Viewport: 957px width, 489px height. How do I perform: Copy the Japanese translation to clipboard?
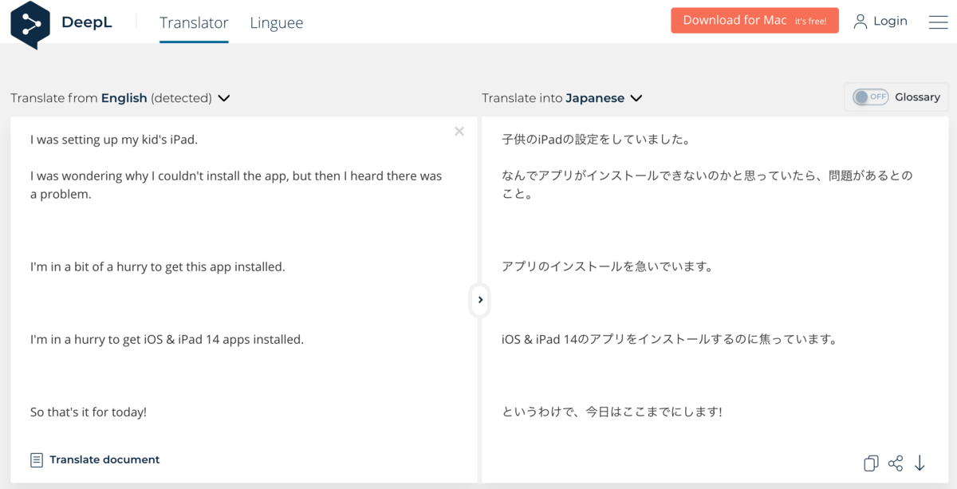pos(871,463)
